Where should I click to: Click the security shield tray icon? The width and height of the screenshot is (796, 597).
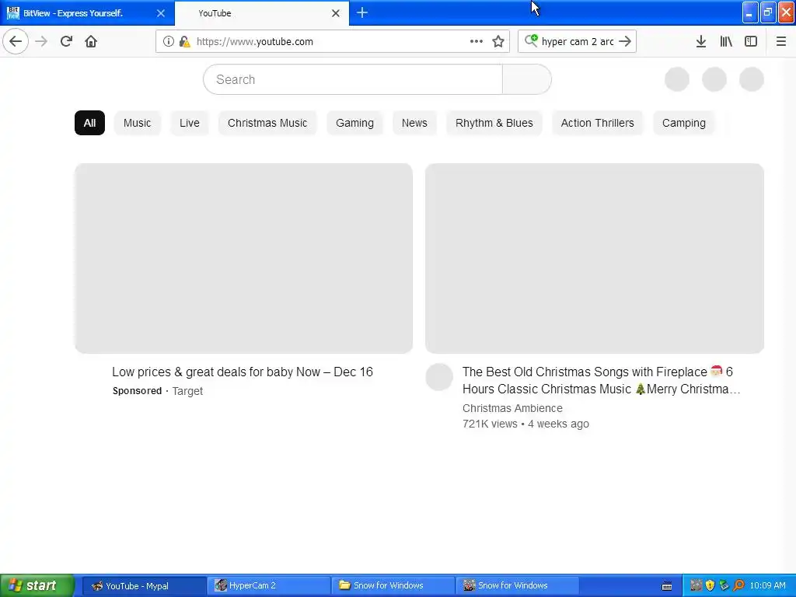pos(710,586)
